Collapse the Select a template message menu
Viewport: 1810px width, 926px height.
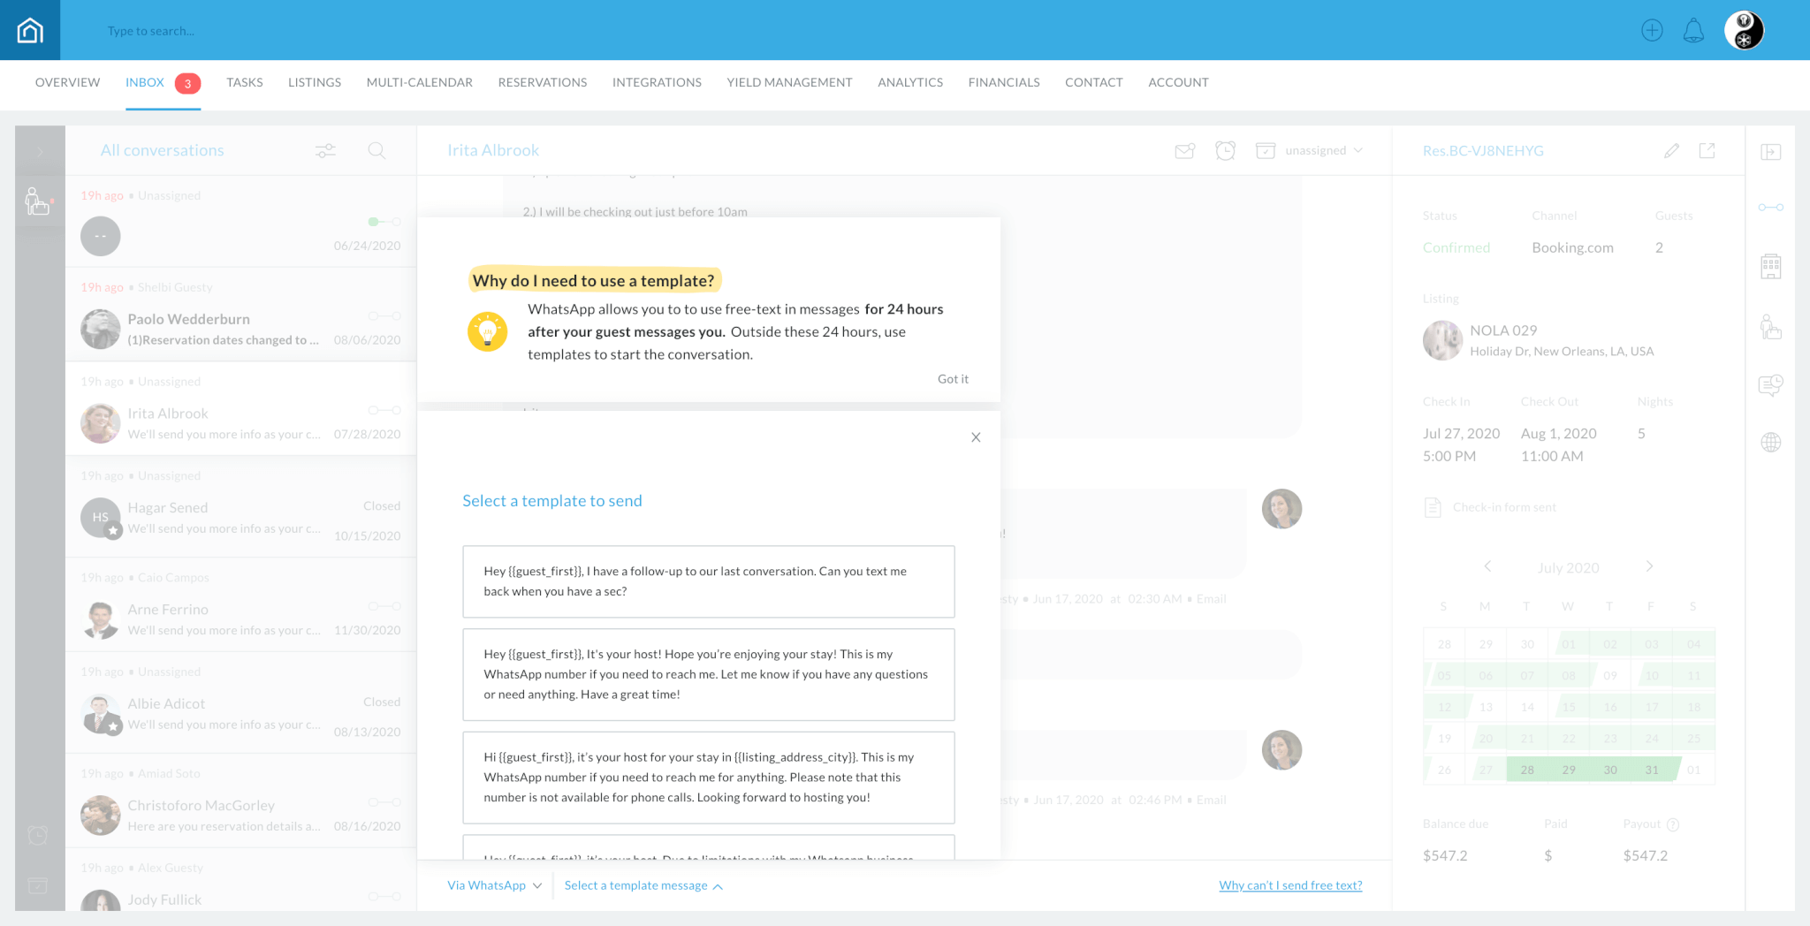pos(643,885)
